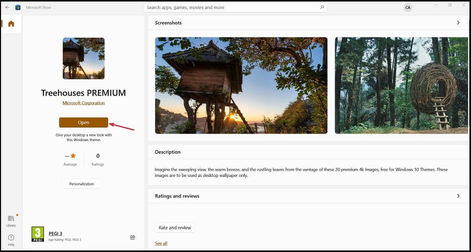Click the PEGI 3 rating badge
This screenshot has height=252, width=471.
(x=38, y=234)
